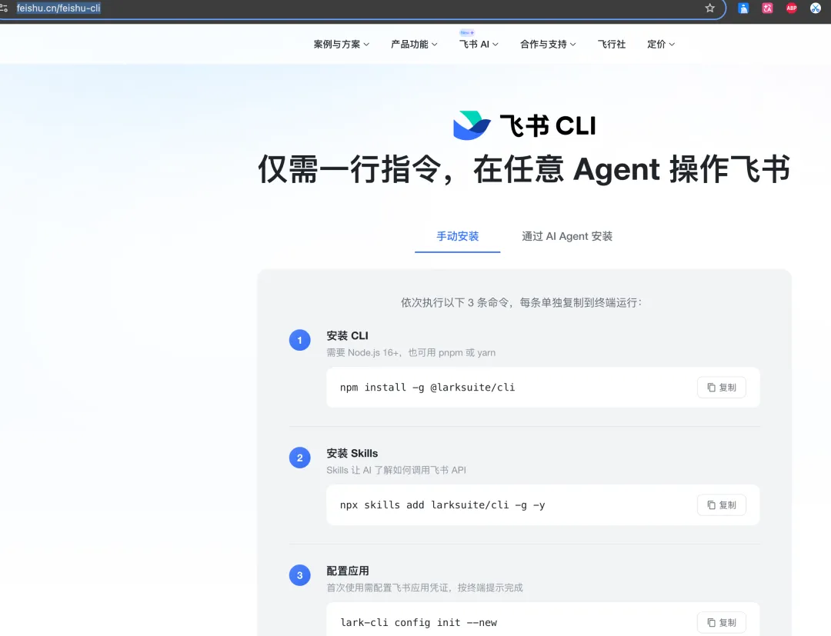The image size is (831, 636).
Task: Click the 安装 Skills heading
Action: click(x=352, y=453)
